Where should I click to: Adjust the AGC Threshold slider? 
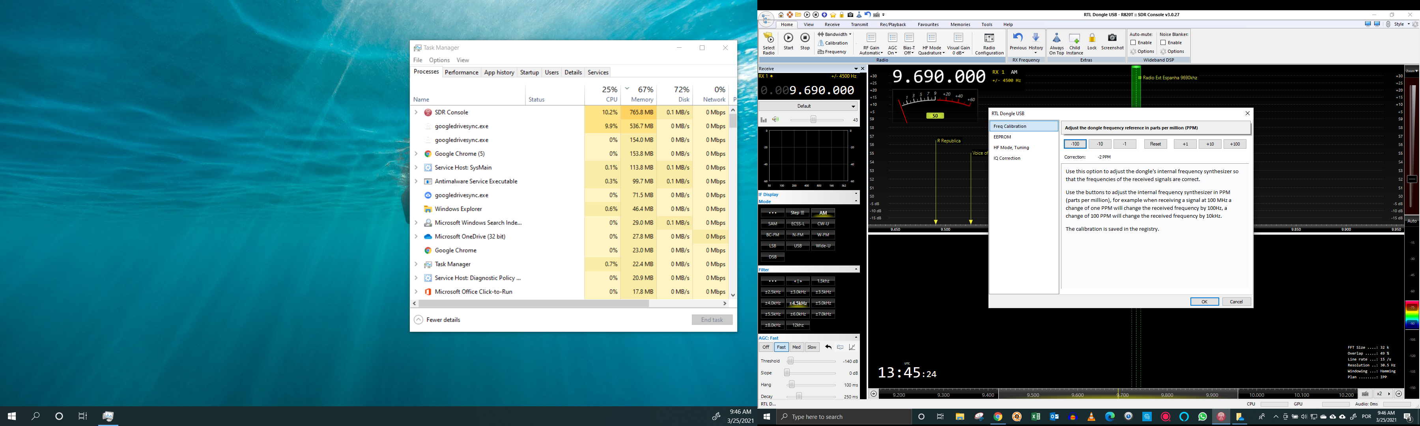click(x=790, y=361)
